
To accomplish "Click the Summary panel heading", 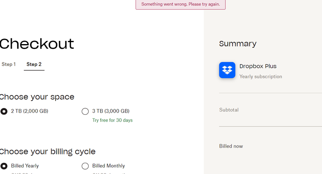I will (237, 44).
